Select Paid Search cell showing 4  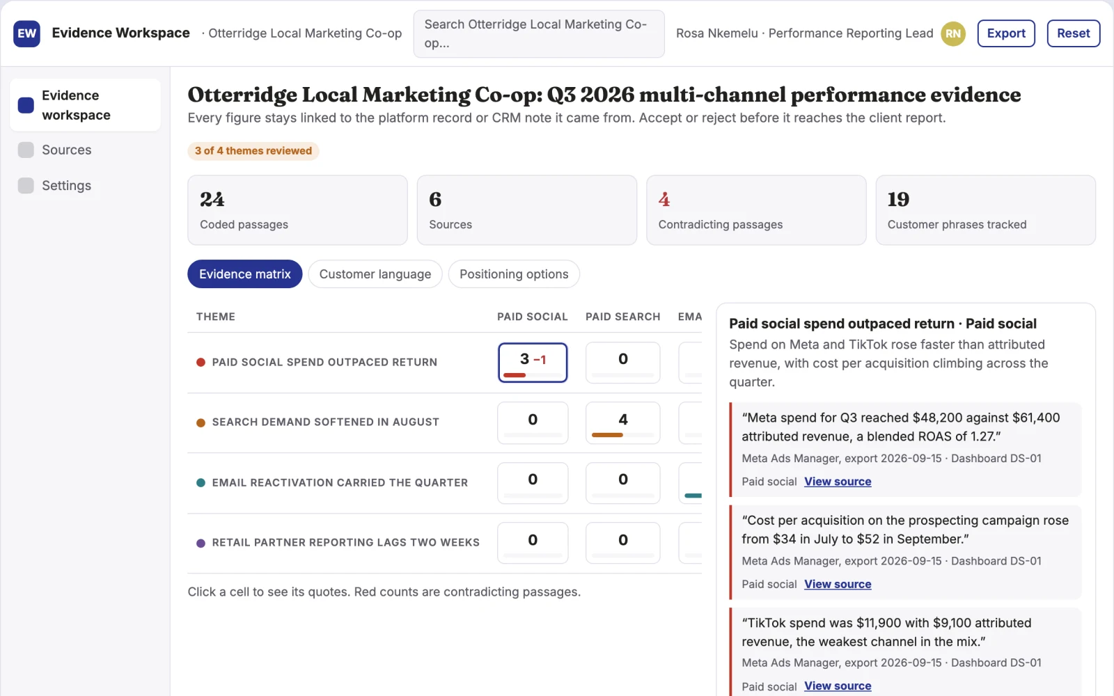[623, 422]
